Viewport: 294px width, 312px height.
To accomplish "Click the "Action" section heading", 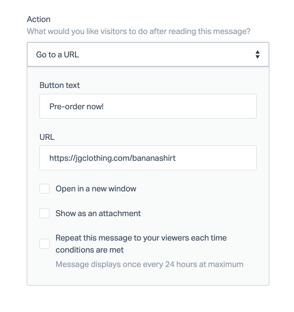I will (x=38, y=19).
